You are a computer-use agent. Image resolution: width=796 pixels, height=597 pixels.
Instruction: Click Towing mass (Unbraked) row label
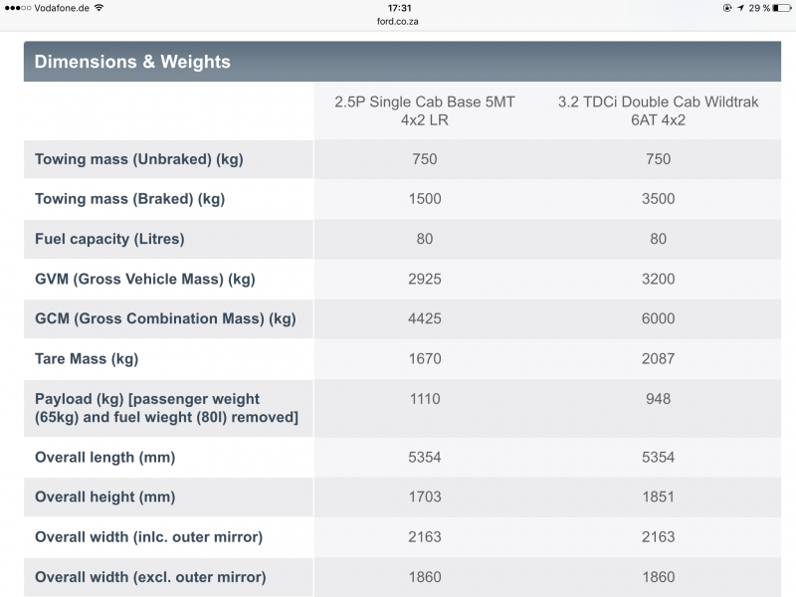[138, 159]
